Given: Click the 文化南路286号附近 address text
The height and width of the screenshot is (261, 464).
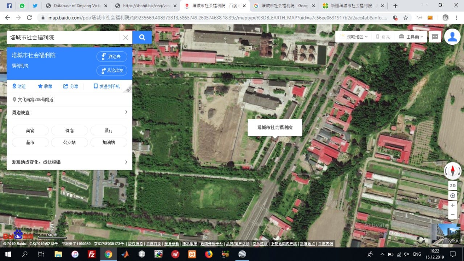Looking at the screenshot, I should (x=36, y=100).
